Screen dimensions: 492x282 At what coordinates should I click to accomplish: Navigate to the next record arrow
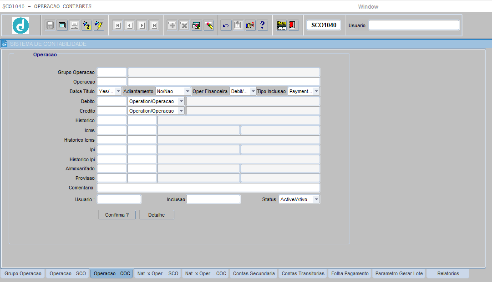142,25
